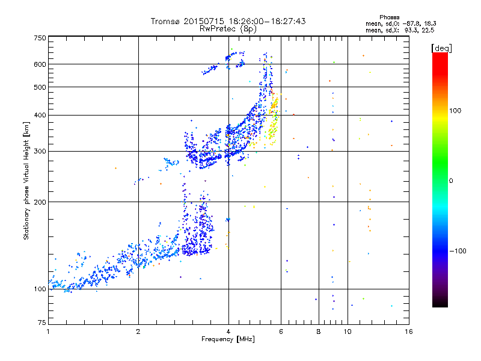Click the y-axis tick label '500'
This screenshot has height=361, width=481.
[x=40, y=87]
